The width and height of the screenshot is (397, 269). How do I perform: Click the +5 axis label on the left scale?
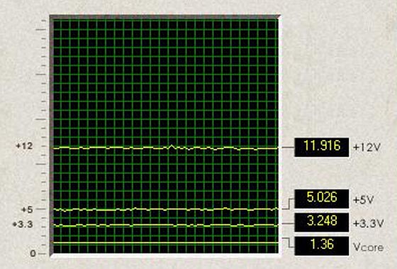click(x=27, y=209)
